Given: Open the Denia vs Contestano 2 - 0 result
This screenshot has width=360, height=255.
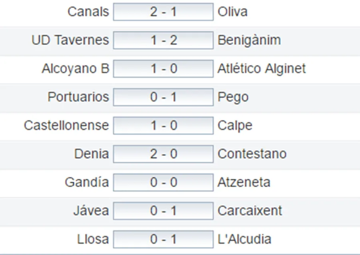Looking at the screenshot, I should [163, 154].
